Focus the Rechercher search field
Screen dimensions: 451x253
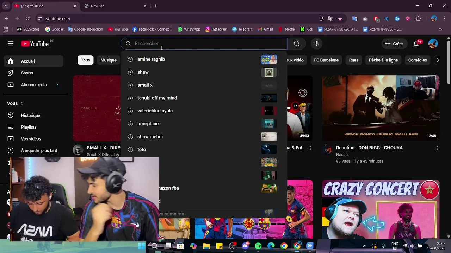click(204, 44)
